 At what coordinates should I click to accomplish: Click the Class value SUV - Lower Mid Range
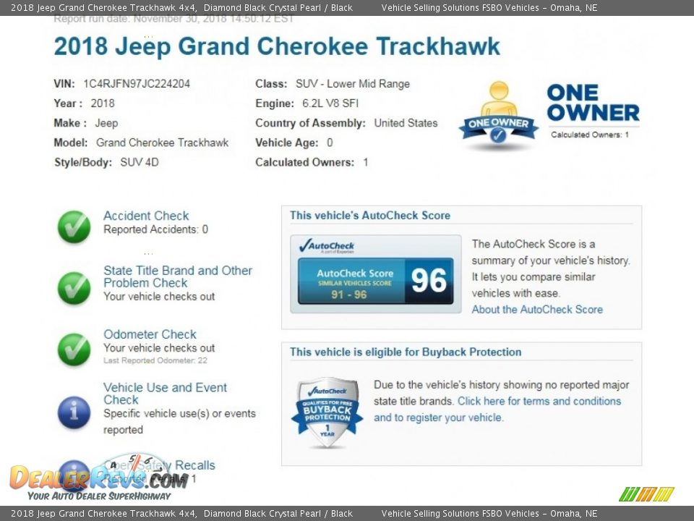coord(353,84)
